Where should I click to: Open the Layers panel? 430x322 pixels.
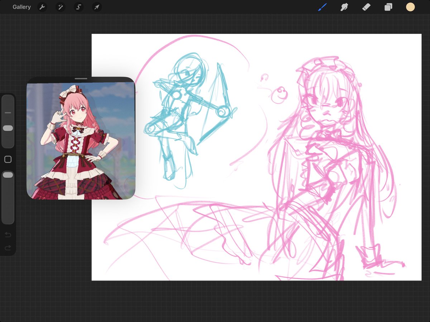pyautogui.click(x=388, y=7)
